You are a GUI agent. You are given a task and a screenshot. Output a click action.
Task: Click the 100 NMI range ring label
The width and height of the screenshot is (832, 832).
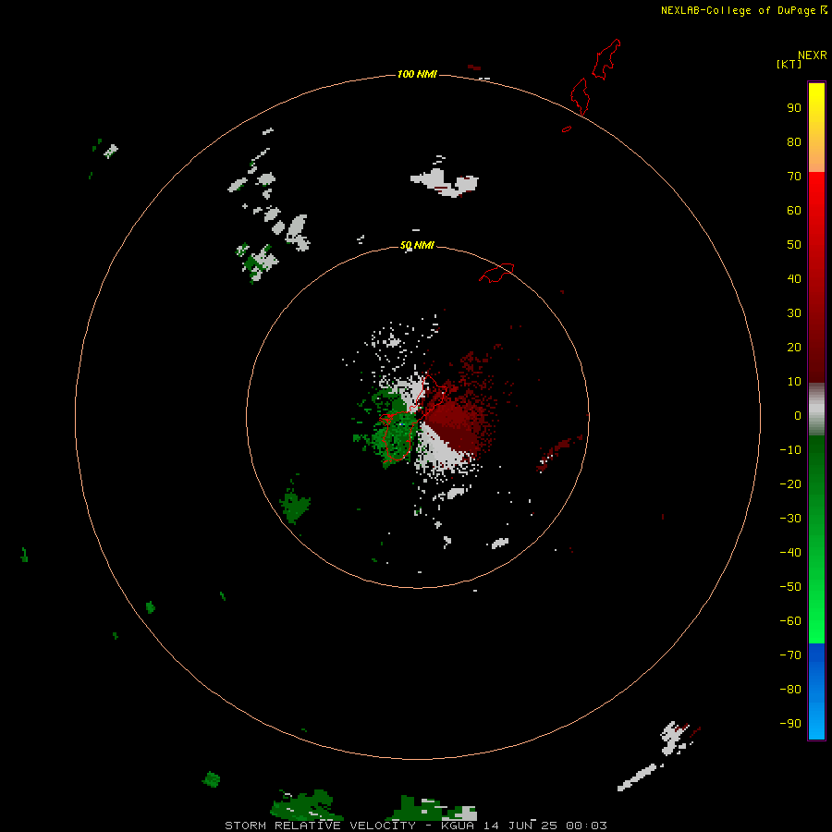pyautogui.click(x=417, y=74)
